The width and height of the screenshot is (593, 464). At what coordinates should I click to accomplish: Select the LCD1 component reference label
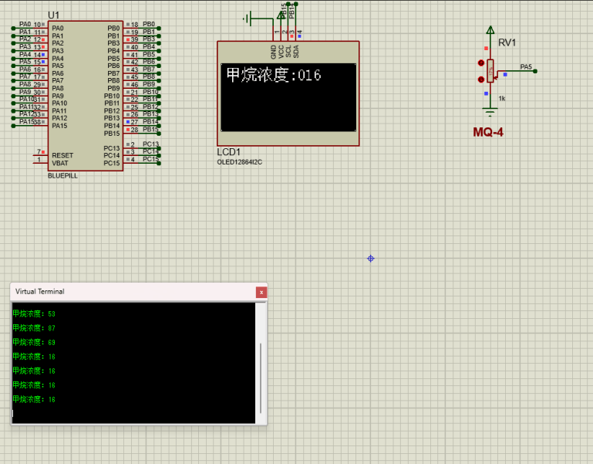[229, 152]
